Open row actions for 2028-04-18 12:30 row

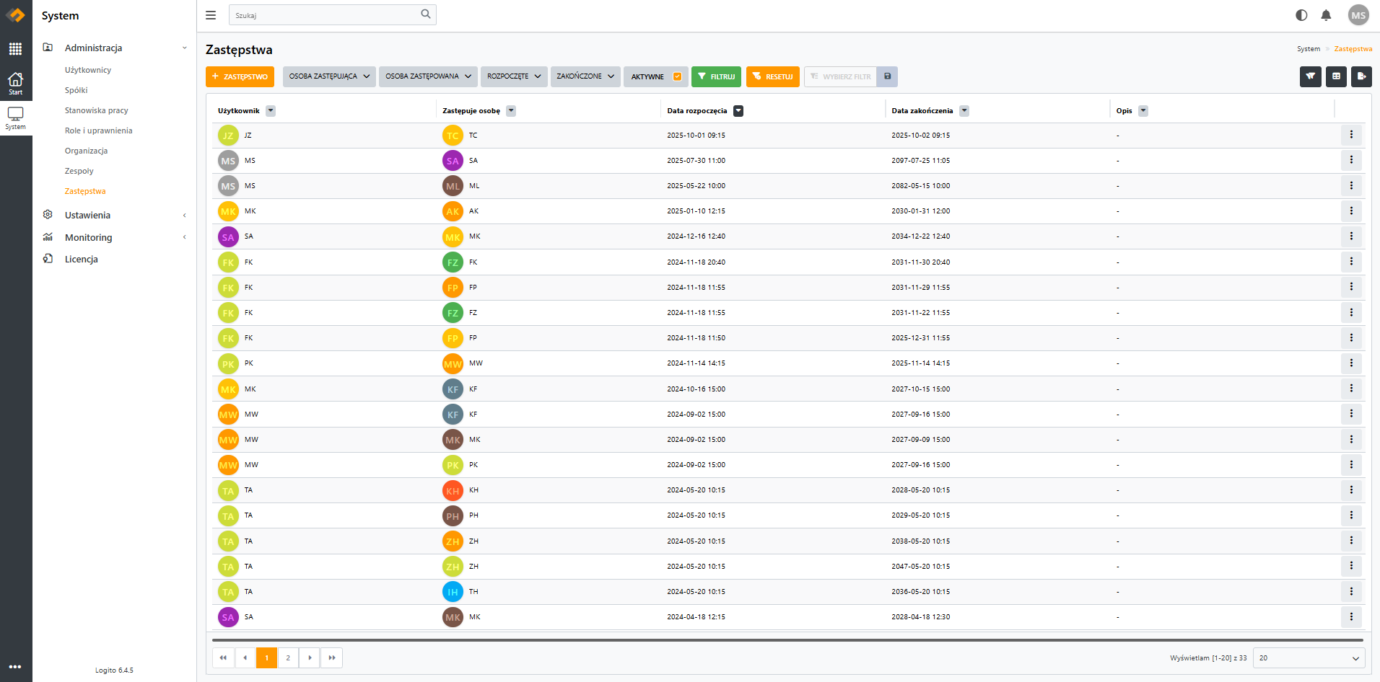(1351, 616)
